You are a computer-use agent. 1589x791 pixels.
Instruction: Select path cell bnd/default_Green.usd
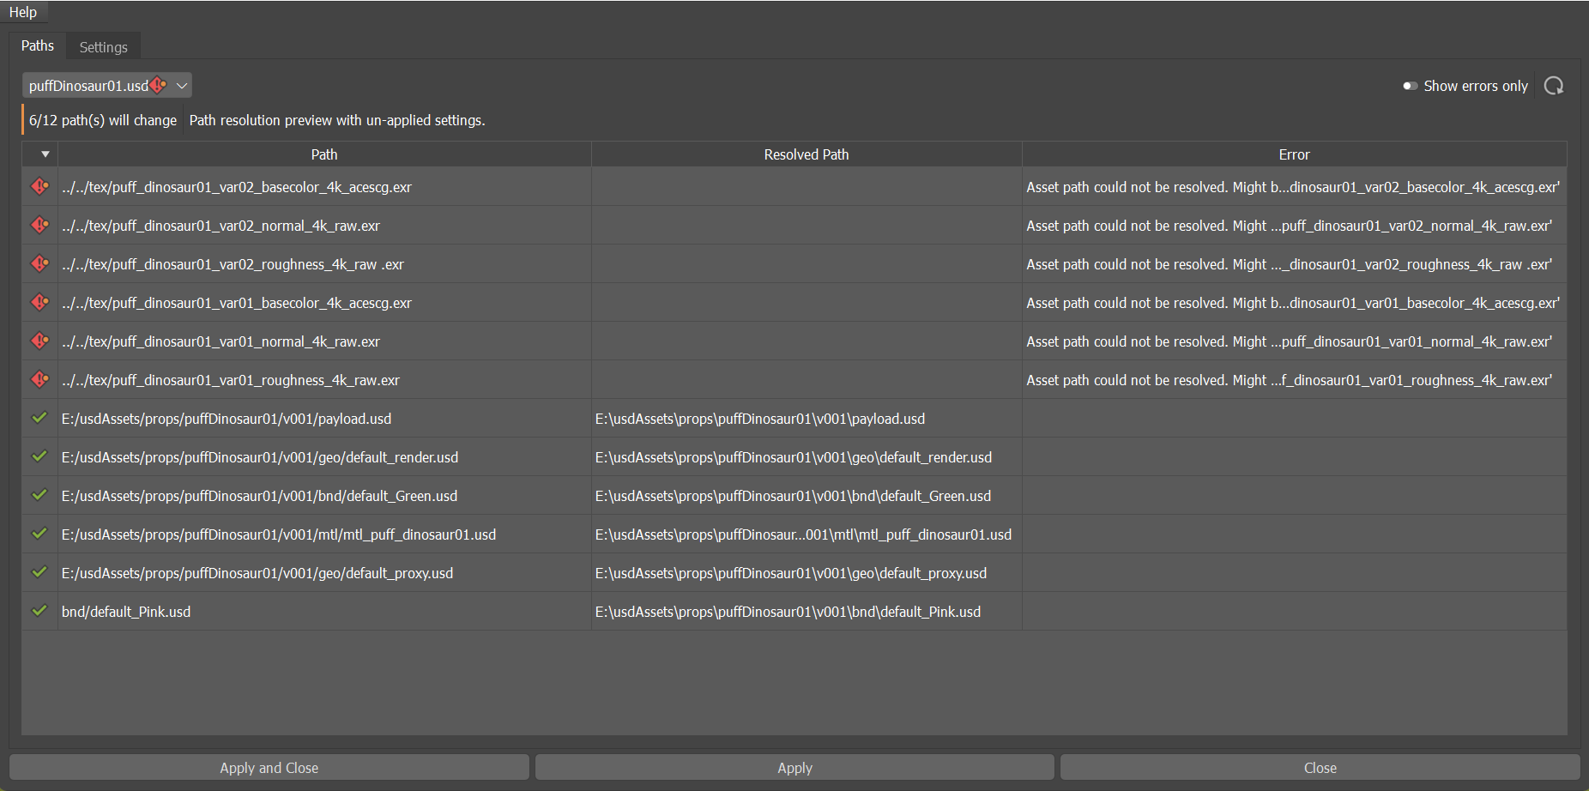tap(324, 495)
